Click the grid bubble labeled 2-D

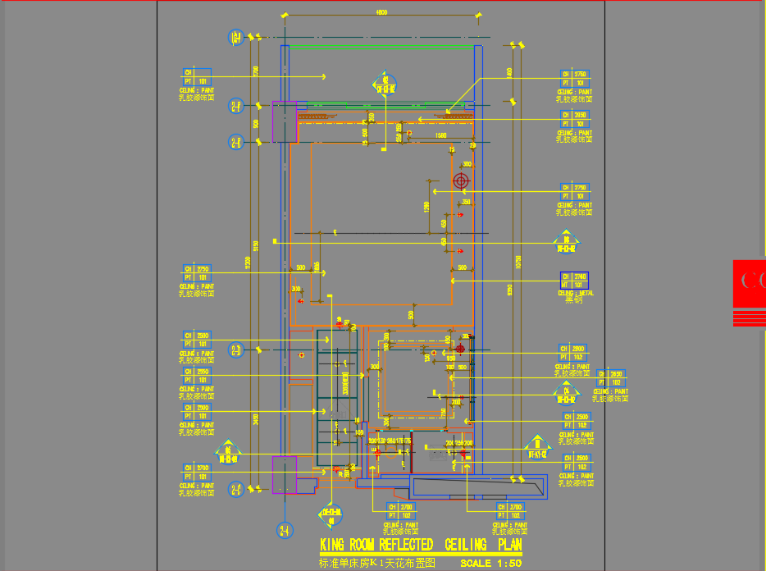[x=236, y=350]
